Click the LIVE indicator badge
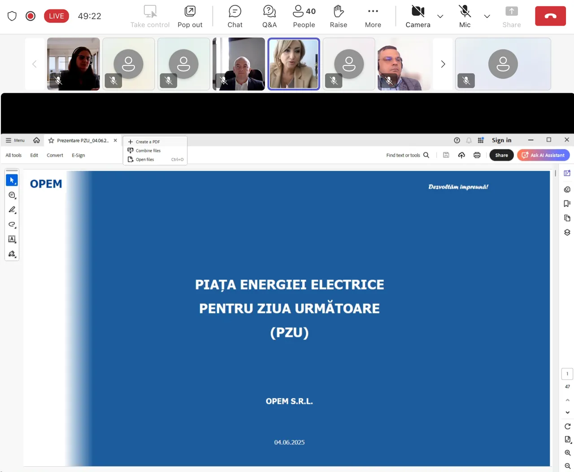Image resolution: width=574 pixels, height=472 pixels. (x=57, y=16)
